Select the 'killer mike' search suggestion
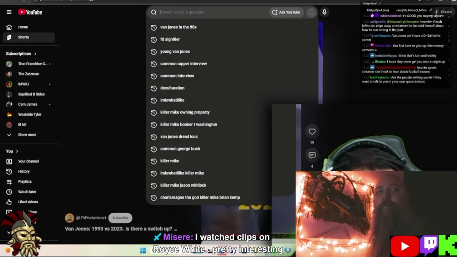This screenshot has height=257, width=457. tap(209, 161)
